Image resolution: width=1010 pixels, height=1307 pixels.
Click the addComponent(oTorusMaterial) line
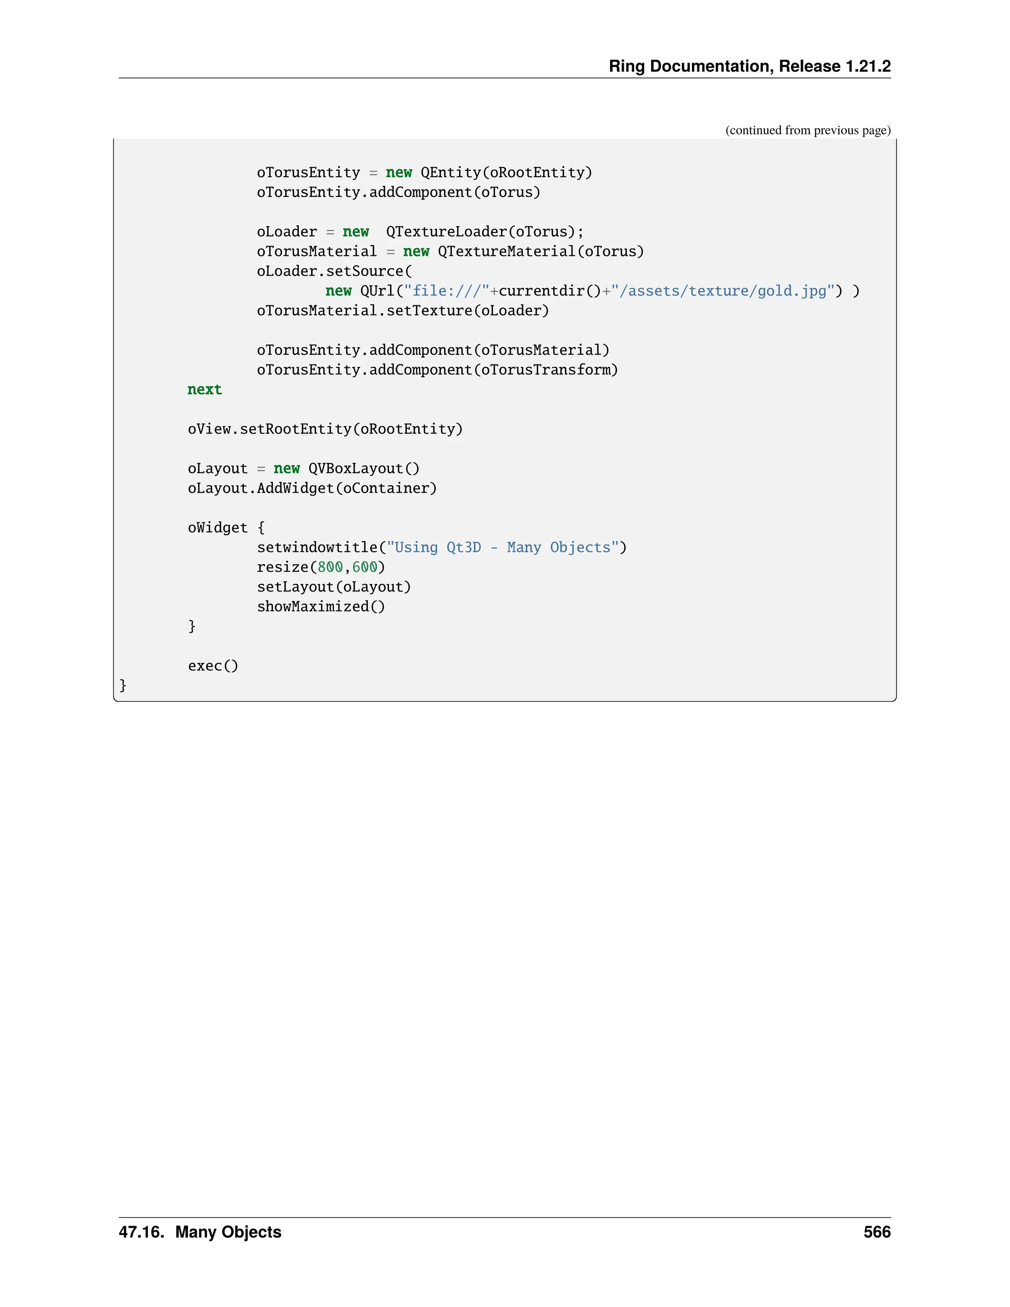(433, 350)
